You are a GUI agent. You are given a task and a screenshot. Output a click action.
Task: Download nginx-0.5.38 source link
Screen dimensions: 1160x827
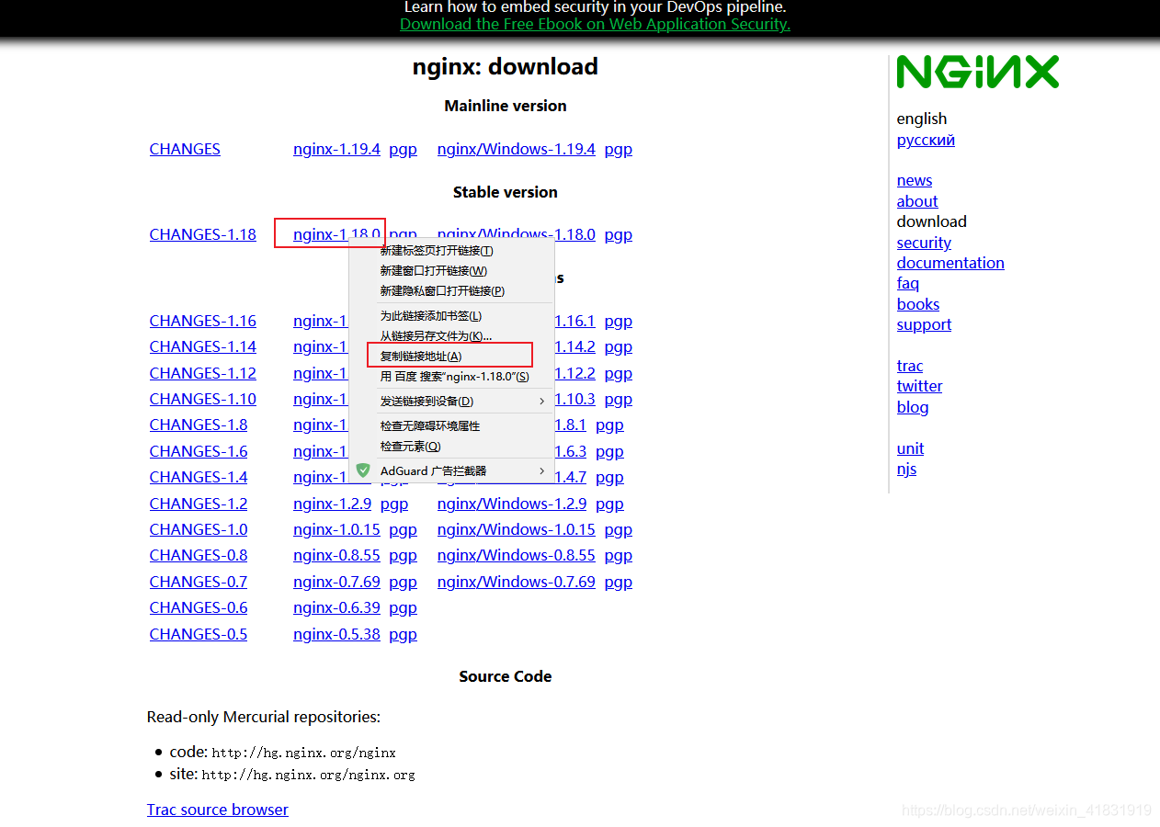pyautogui.click(x=336, y=634)
